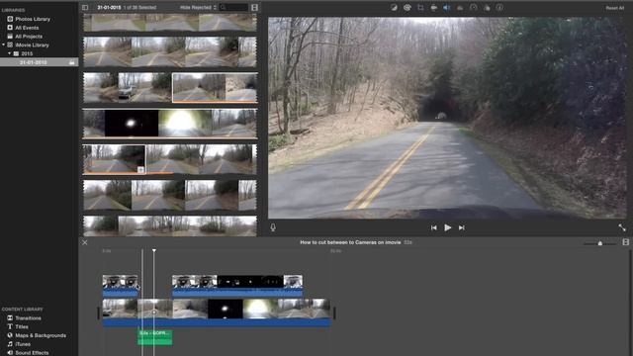Select the bright tunnel exit clip in timeline
Screen dimensions: 633x356
pos(260,309)
